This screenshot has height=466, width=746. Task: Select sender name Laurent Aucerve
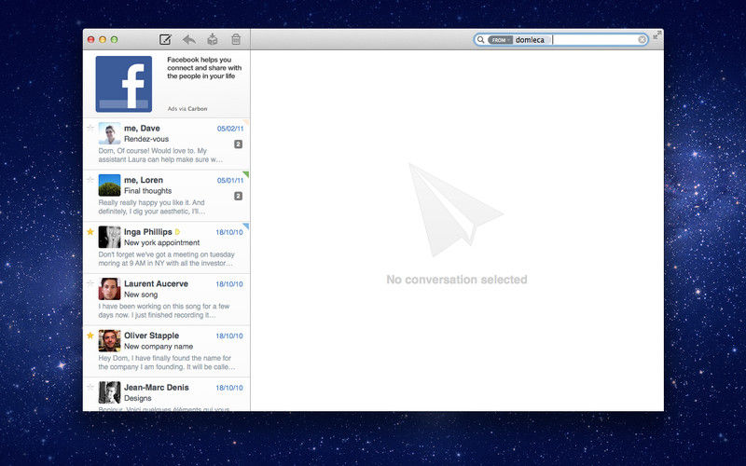pos(156,283)
